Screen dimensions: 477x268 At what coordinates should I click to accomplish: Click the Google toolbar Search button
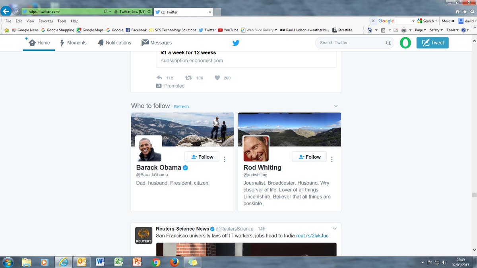pyautogui.click(x=427, y=21)
